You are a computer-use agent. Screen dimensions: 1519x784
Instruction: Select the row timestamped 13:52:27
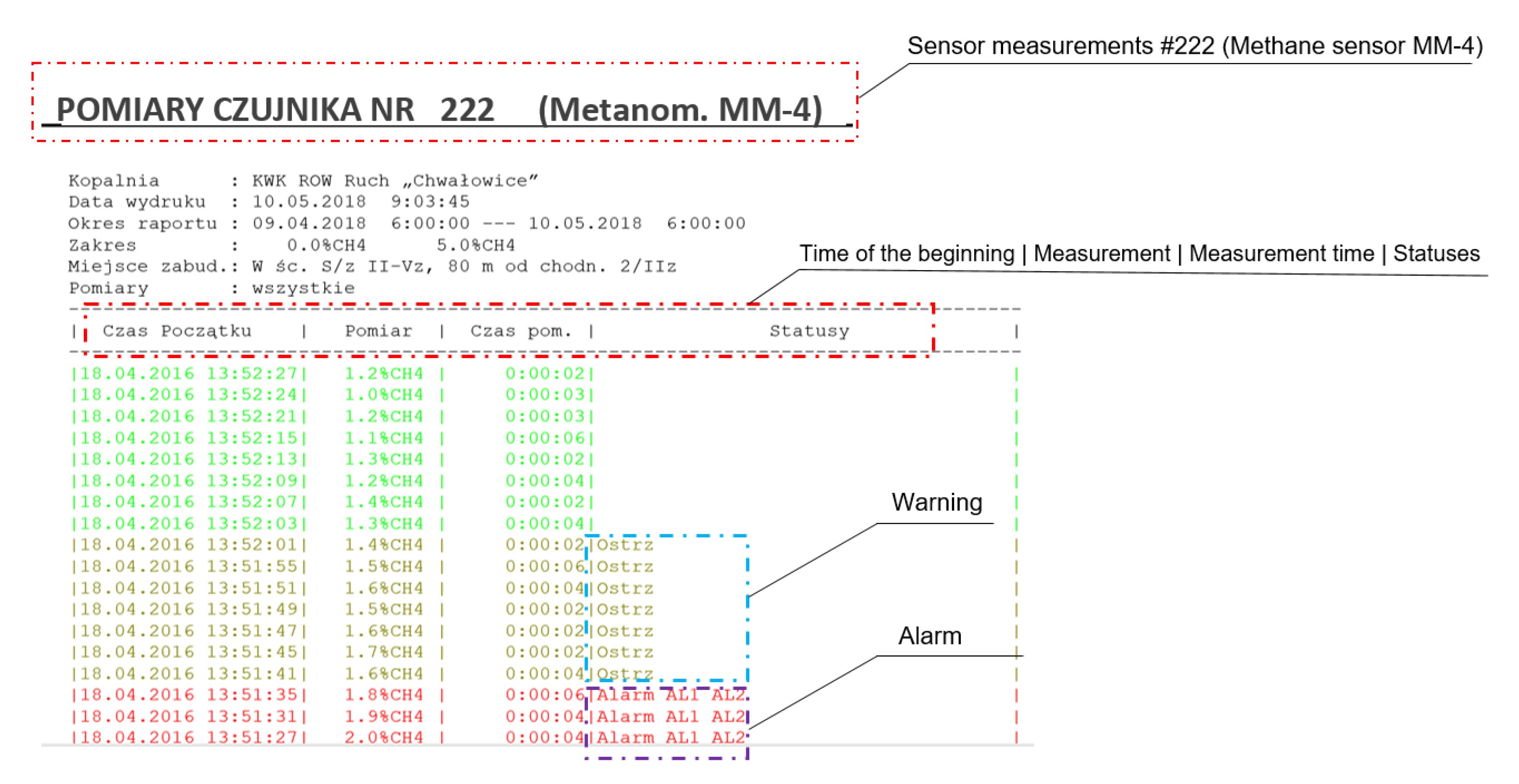(x=189, y=373)
